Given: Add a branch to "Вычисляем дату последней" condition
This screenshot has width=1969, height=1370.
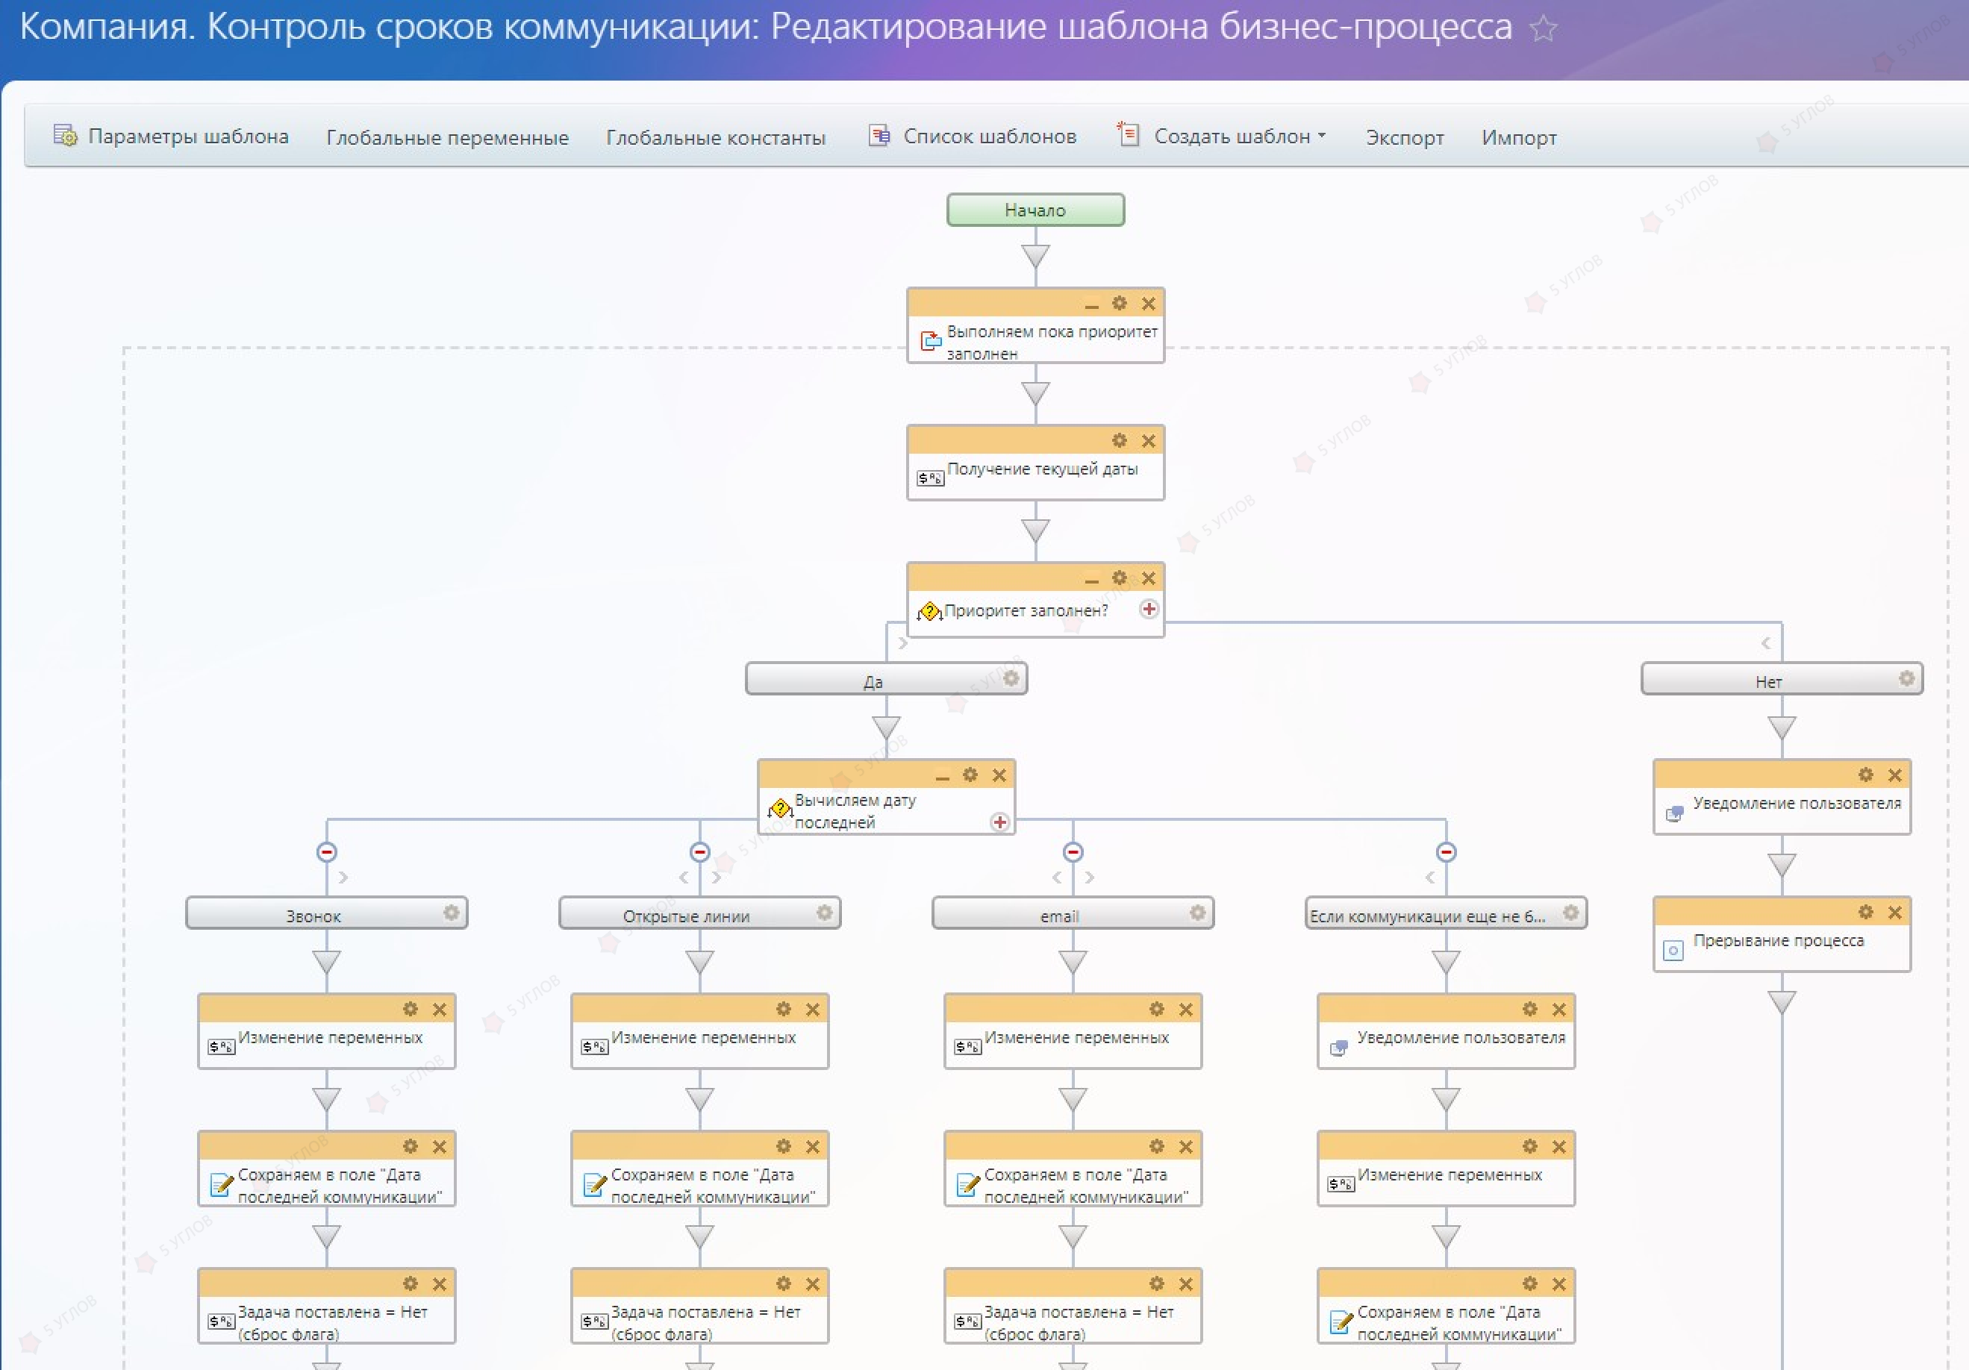Looking at the screenshot, I should [999, 822].
